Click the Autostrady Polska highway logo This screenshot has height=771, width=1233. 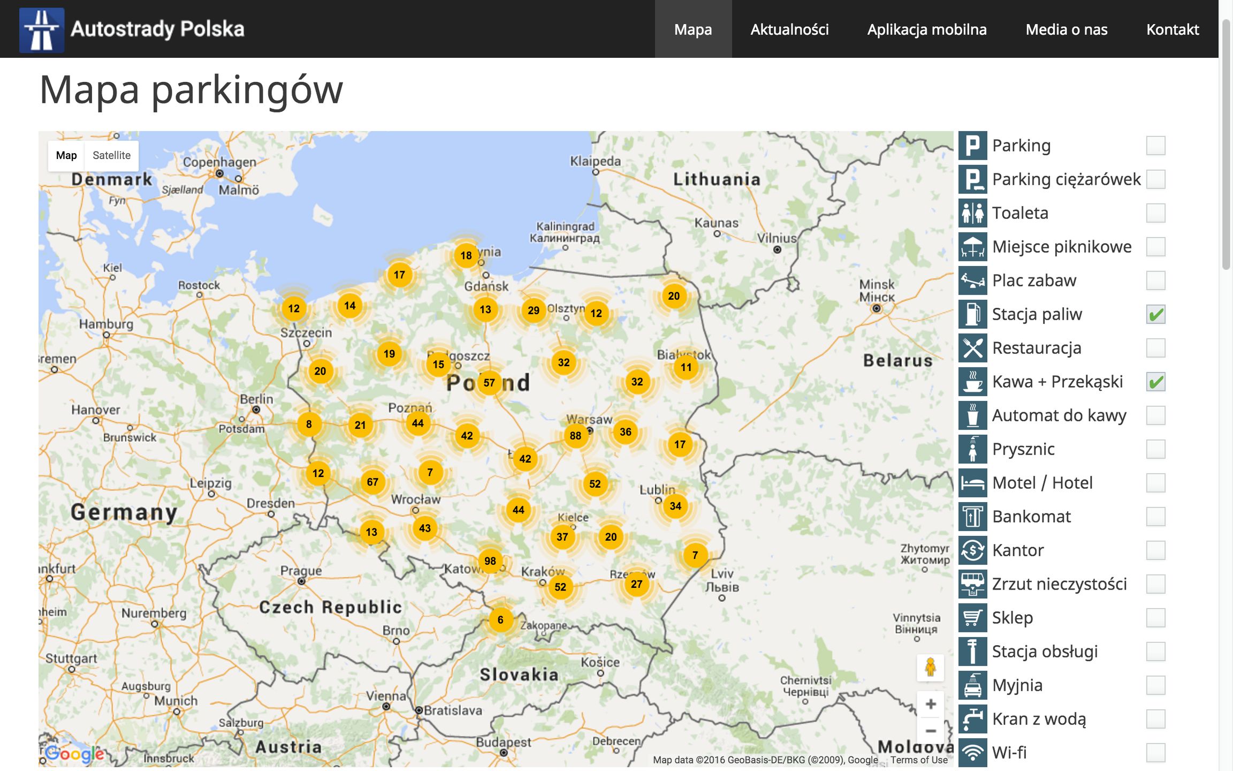(42, 29)
